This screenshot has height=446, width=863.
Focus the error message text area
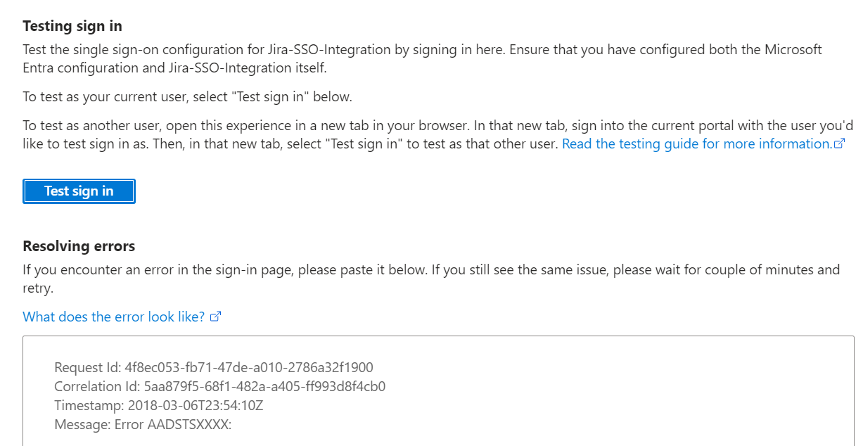point(439,390)
